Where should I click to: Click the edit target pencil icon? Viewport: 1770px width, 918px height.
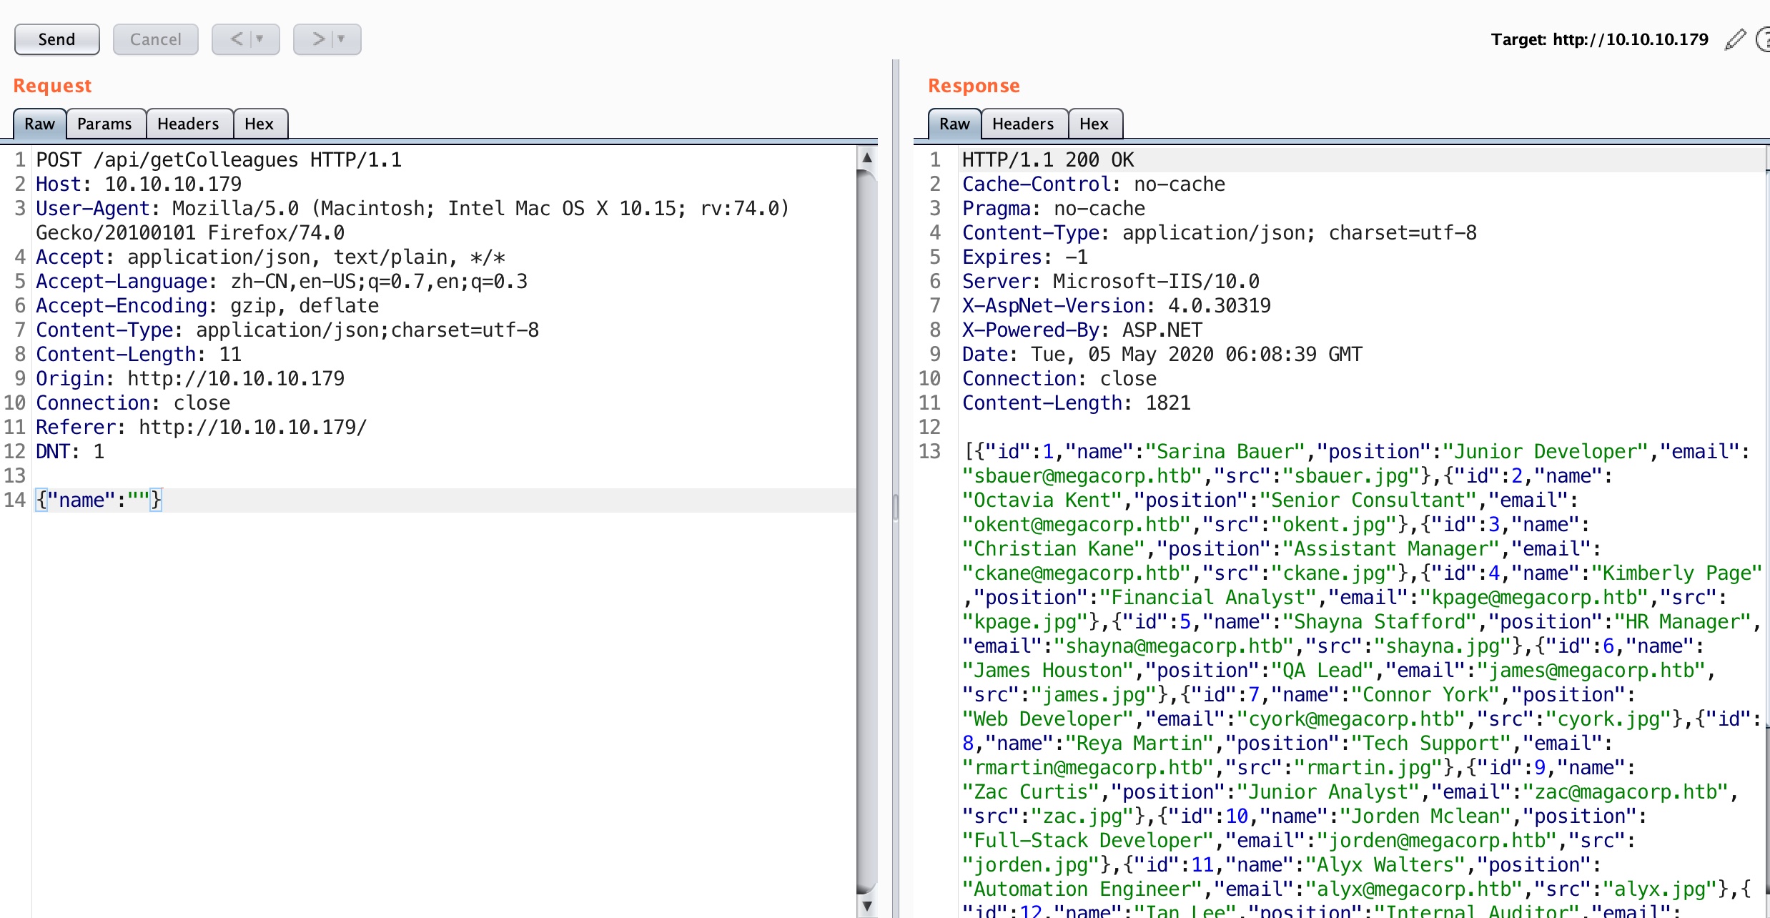tap(1735, 39)
